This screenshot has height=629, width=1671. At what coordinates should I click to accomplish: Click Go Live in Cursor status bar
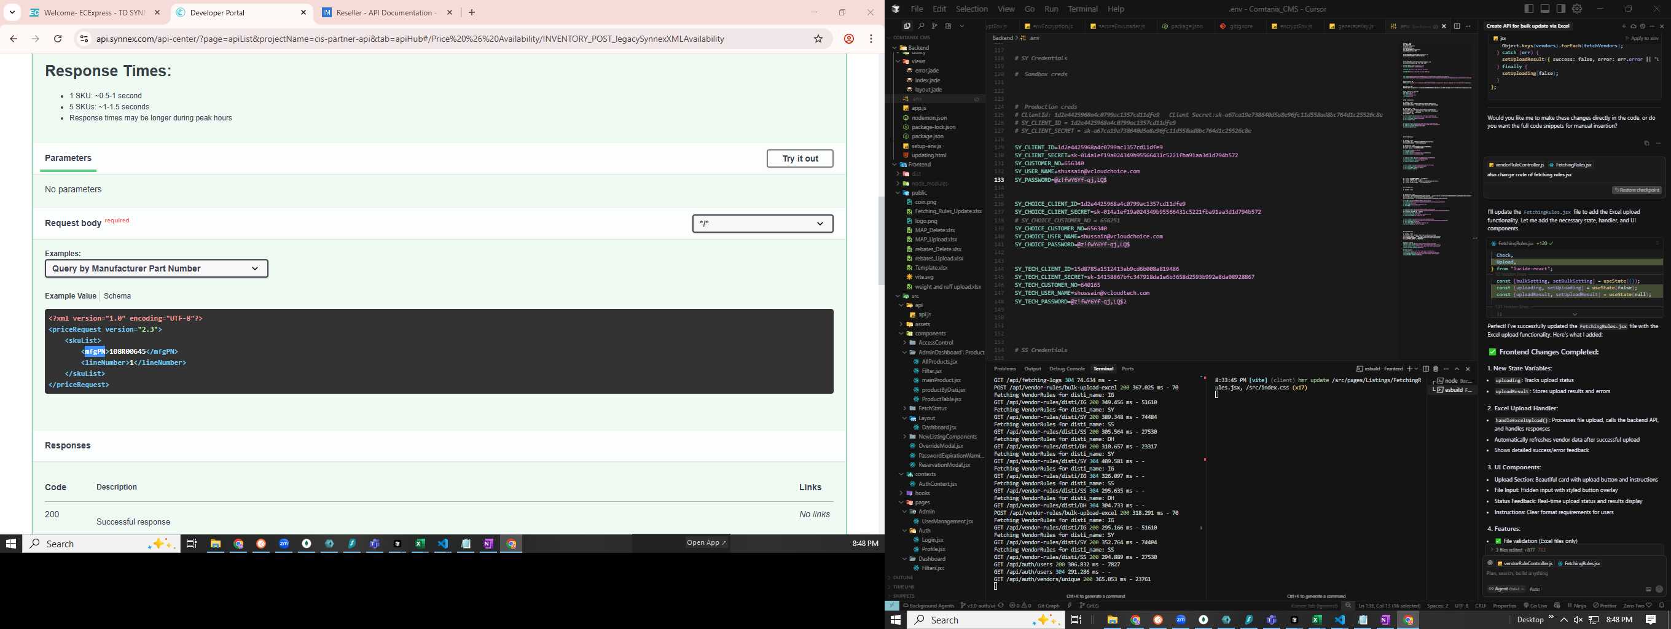tap(1535, 606)
